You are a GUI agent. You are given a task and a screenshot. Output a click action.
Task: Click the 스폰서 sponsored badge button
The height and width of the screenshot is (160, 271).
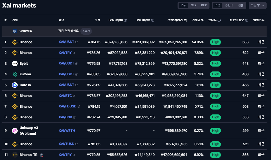click(86, 31)
